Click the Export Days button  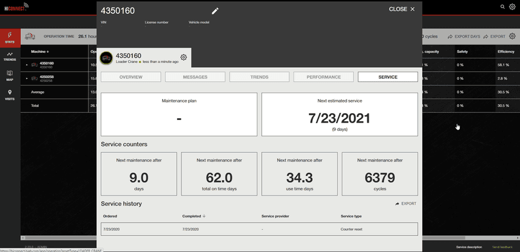463,36
